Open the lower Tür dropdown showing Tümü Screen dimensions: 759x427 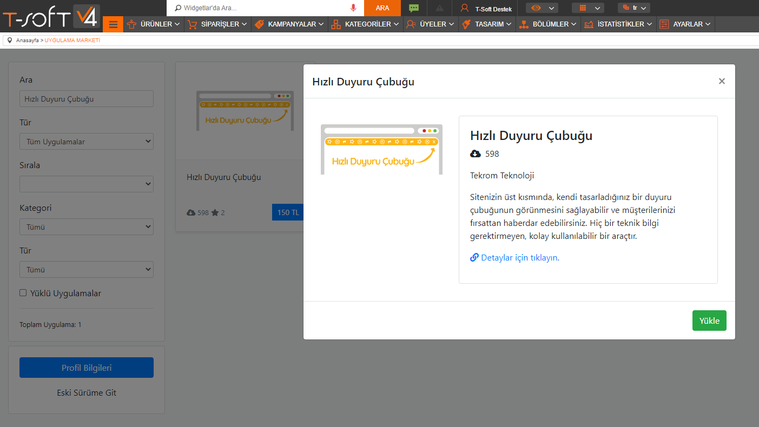[87, 270]
